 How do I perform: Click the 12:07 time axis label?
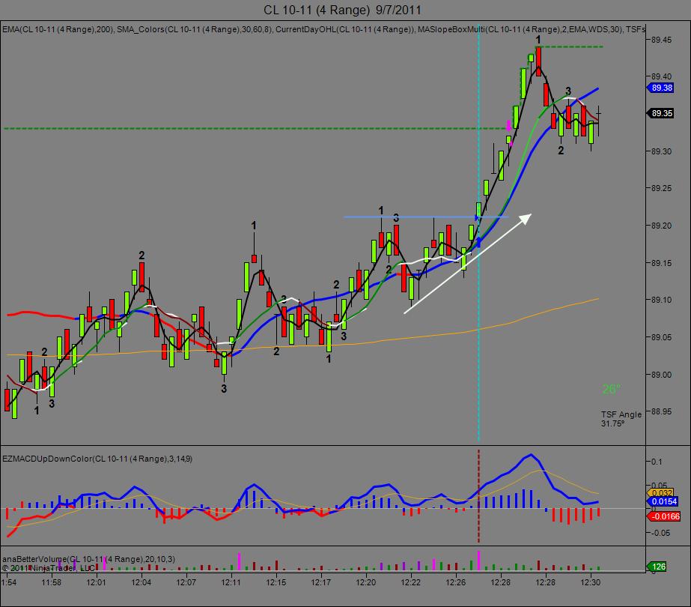click(x=186, y=583)
